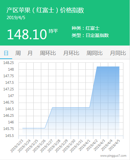Select the 日 daily tab
Screen dimensions: 130x160
[6, 53]
